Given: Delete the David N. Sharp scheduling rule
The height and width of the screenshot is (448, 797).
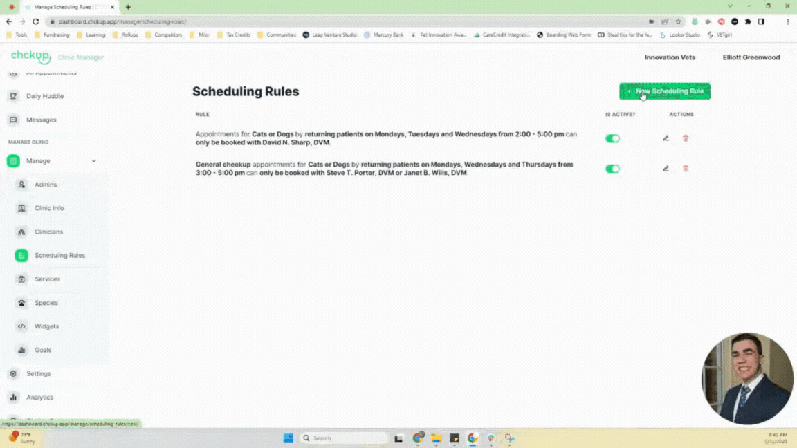Looking at the screenshot, I should [686, 138].
